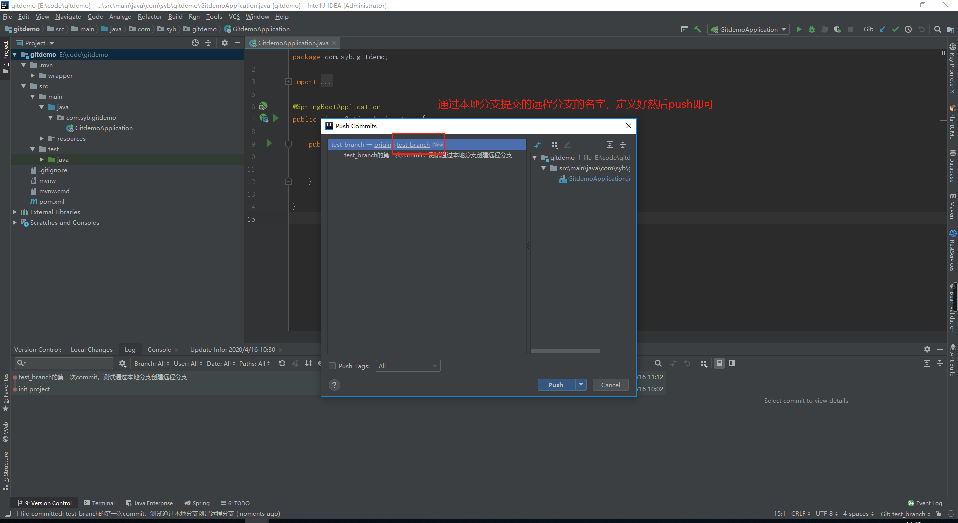This screenshot has width=958, height=523.
Task: Open the Push button dropdown arrow
Action: click(581, 385)
